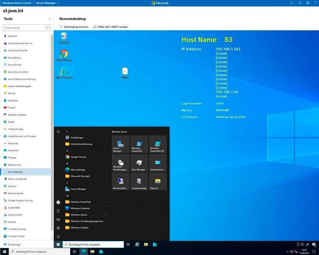Open Explorer tile in start menu
The height and width of the screenshot is (255, 319).
coord(158,181)
